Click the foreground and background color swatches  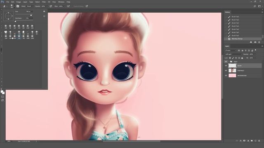pyautogui.click(x=2, y=92)
